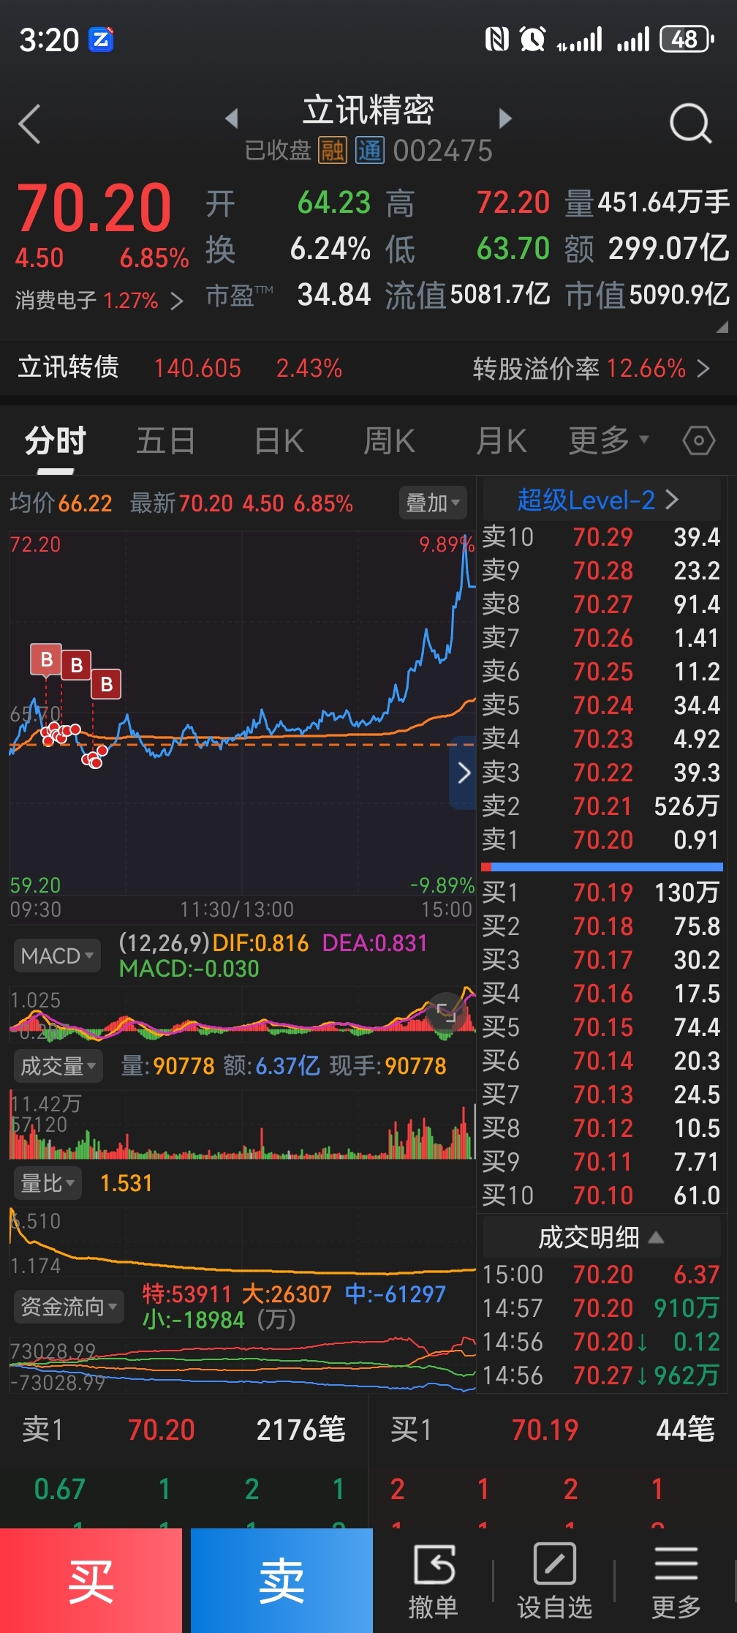Open the 更多 chart period dropdown
Image resolution: width=737 pixels, height=1633 pixels.
608,440
